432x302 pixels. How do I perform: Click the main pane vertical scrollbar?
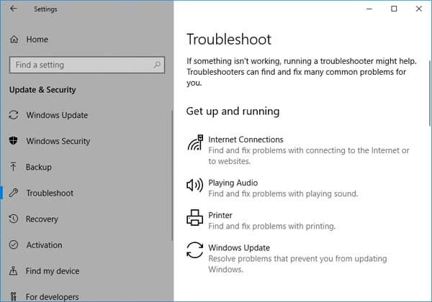click(430, 93)
